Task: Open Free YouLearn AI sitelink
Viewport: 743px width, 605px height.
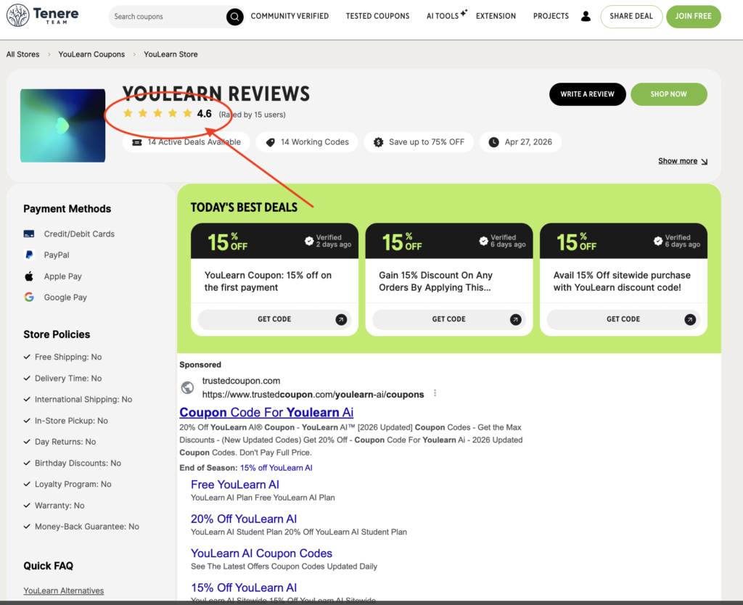Action: [234, 485]
